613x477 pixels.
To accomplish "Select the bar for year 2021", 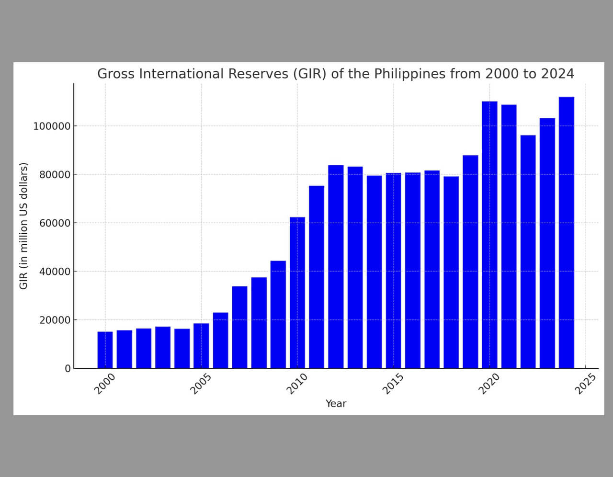I will click(509, 237).
